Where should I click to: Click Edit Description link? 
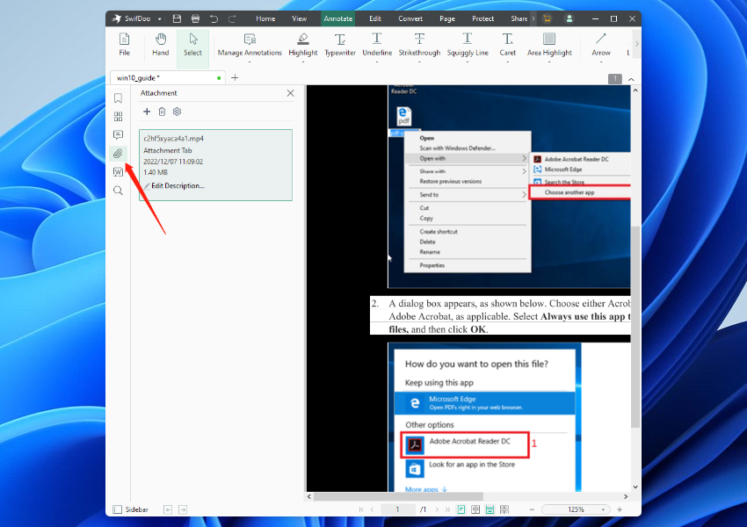[178, 185]
